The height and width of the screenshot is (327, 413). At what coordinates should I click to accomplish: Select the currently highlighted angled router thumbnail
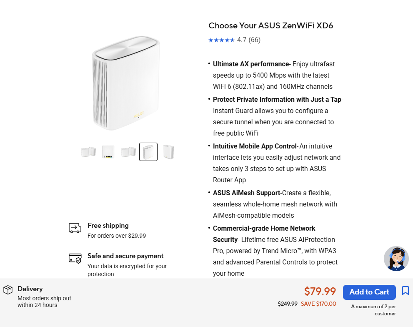pyautogui.click(x=148, y=152)
